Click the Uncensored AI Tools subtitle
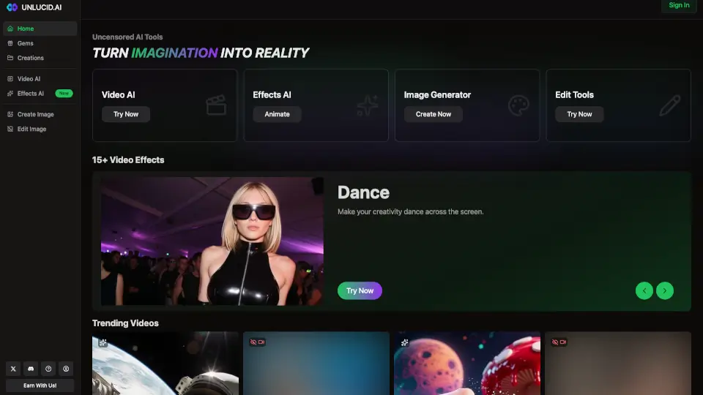The width and height of the screenshot is (703, 395). click(x=127, y=37)
